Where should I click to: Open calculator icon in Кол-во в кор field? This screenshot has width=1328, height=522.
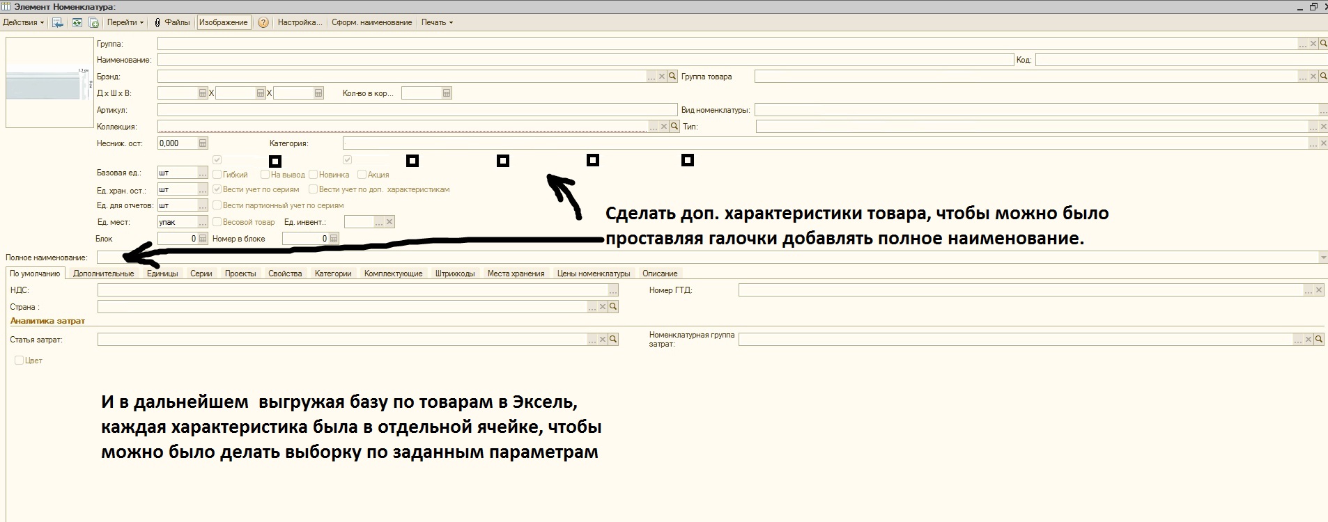point(447,93)
